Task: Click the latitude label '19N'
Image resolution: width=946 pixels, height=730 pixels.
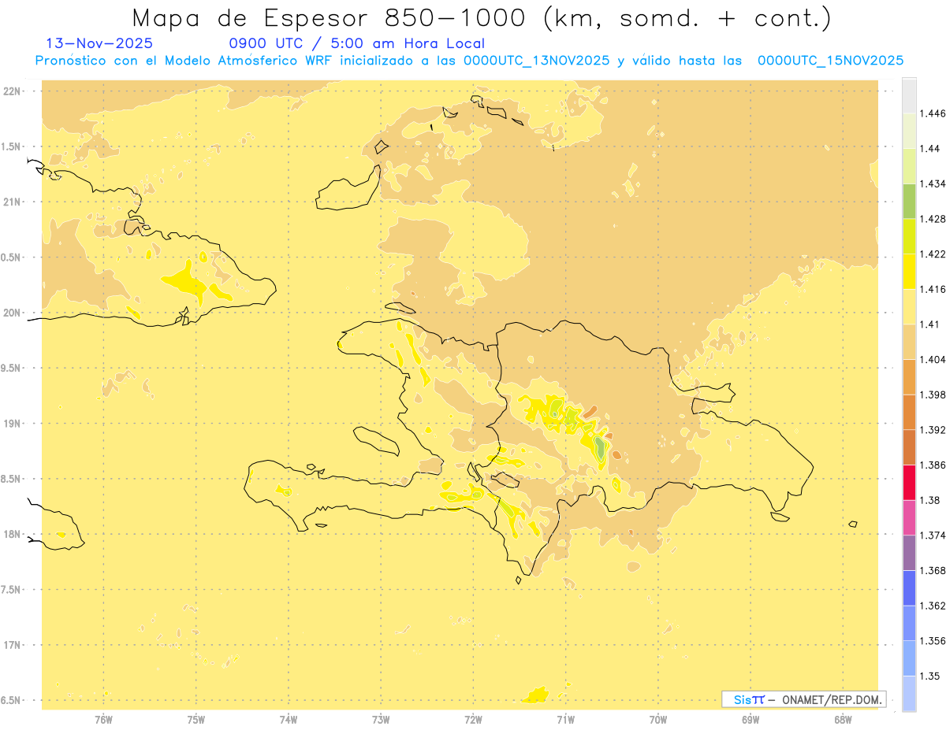Action: pos(12,424)
